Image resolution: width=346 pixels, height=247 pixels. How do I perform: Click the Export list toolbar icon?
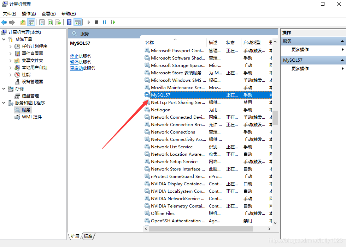pos(58,22)
